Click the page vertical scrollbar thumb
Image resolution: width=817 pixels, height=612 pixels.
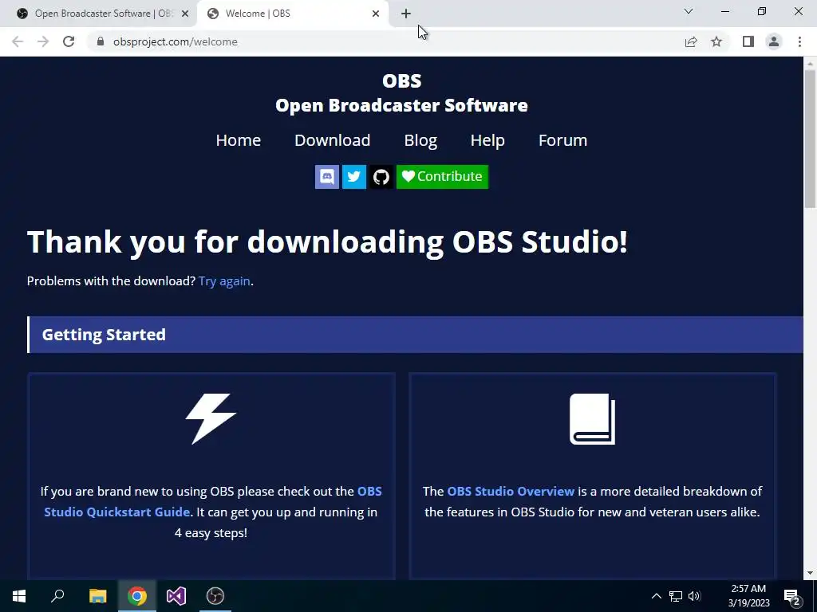811,139
